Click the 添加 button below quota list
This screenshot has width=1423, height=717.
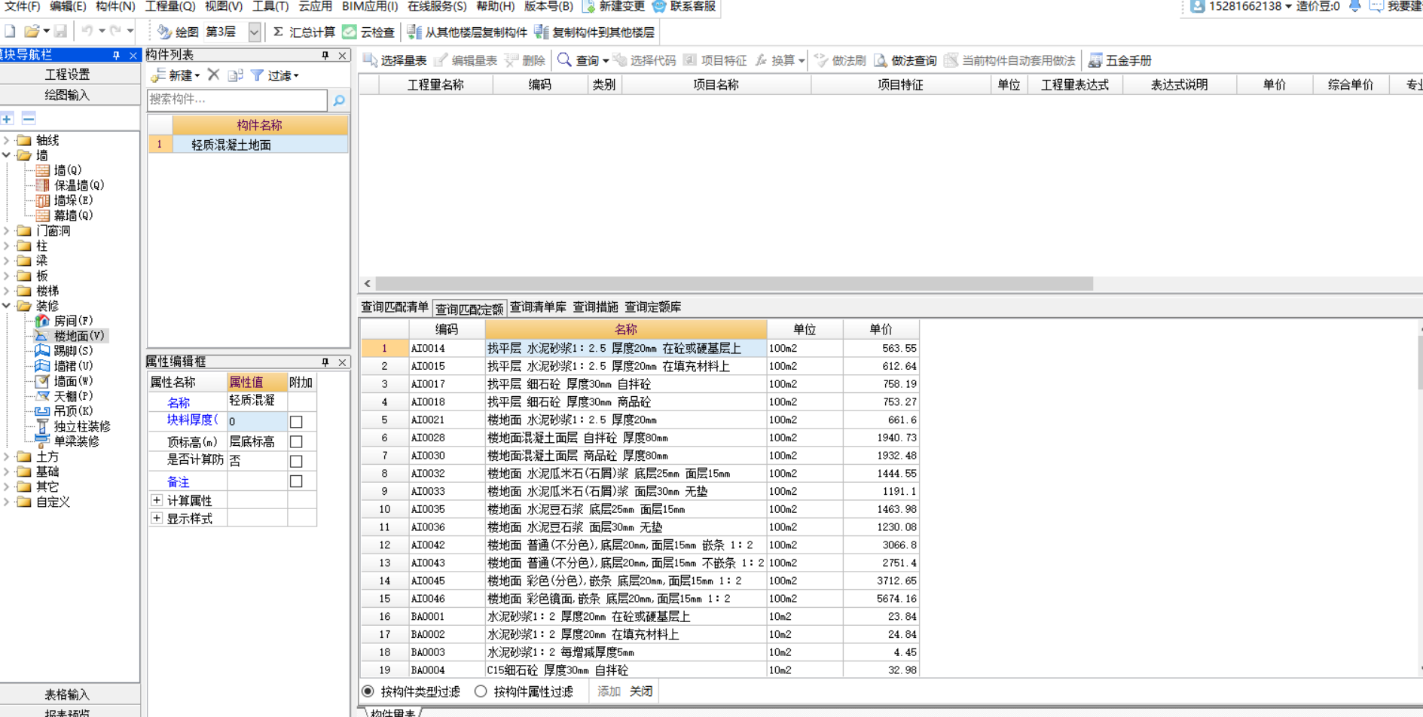(609, 691)
